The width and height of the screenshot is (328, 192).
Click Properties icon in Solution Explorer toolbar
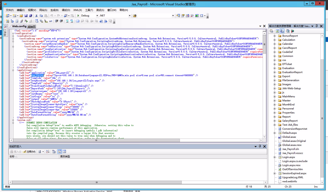pyautogui.click(x=272, y=31)
